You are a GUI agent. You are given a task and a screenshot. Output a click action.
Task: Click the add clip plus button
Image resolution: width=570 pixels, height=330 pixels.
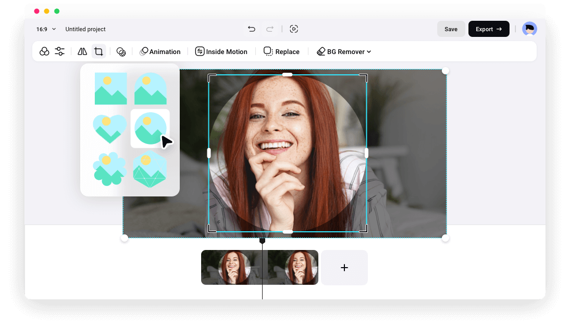(x=344, y=268)
